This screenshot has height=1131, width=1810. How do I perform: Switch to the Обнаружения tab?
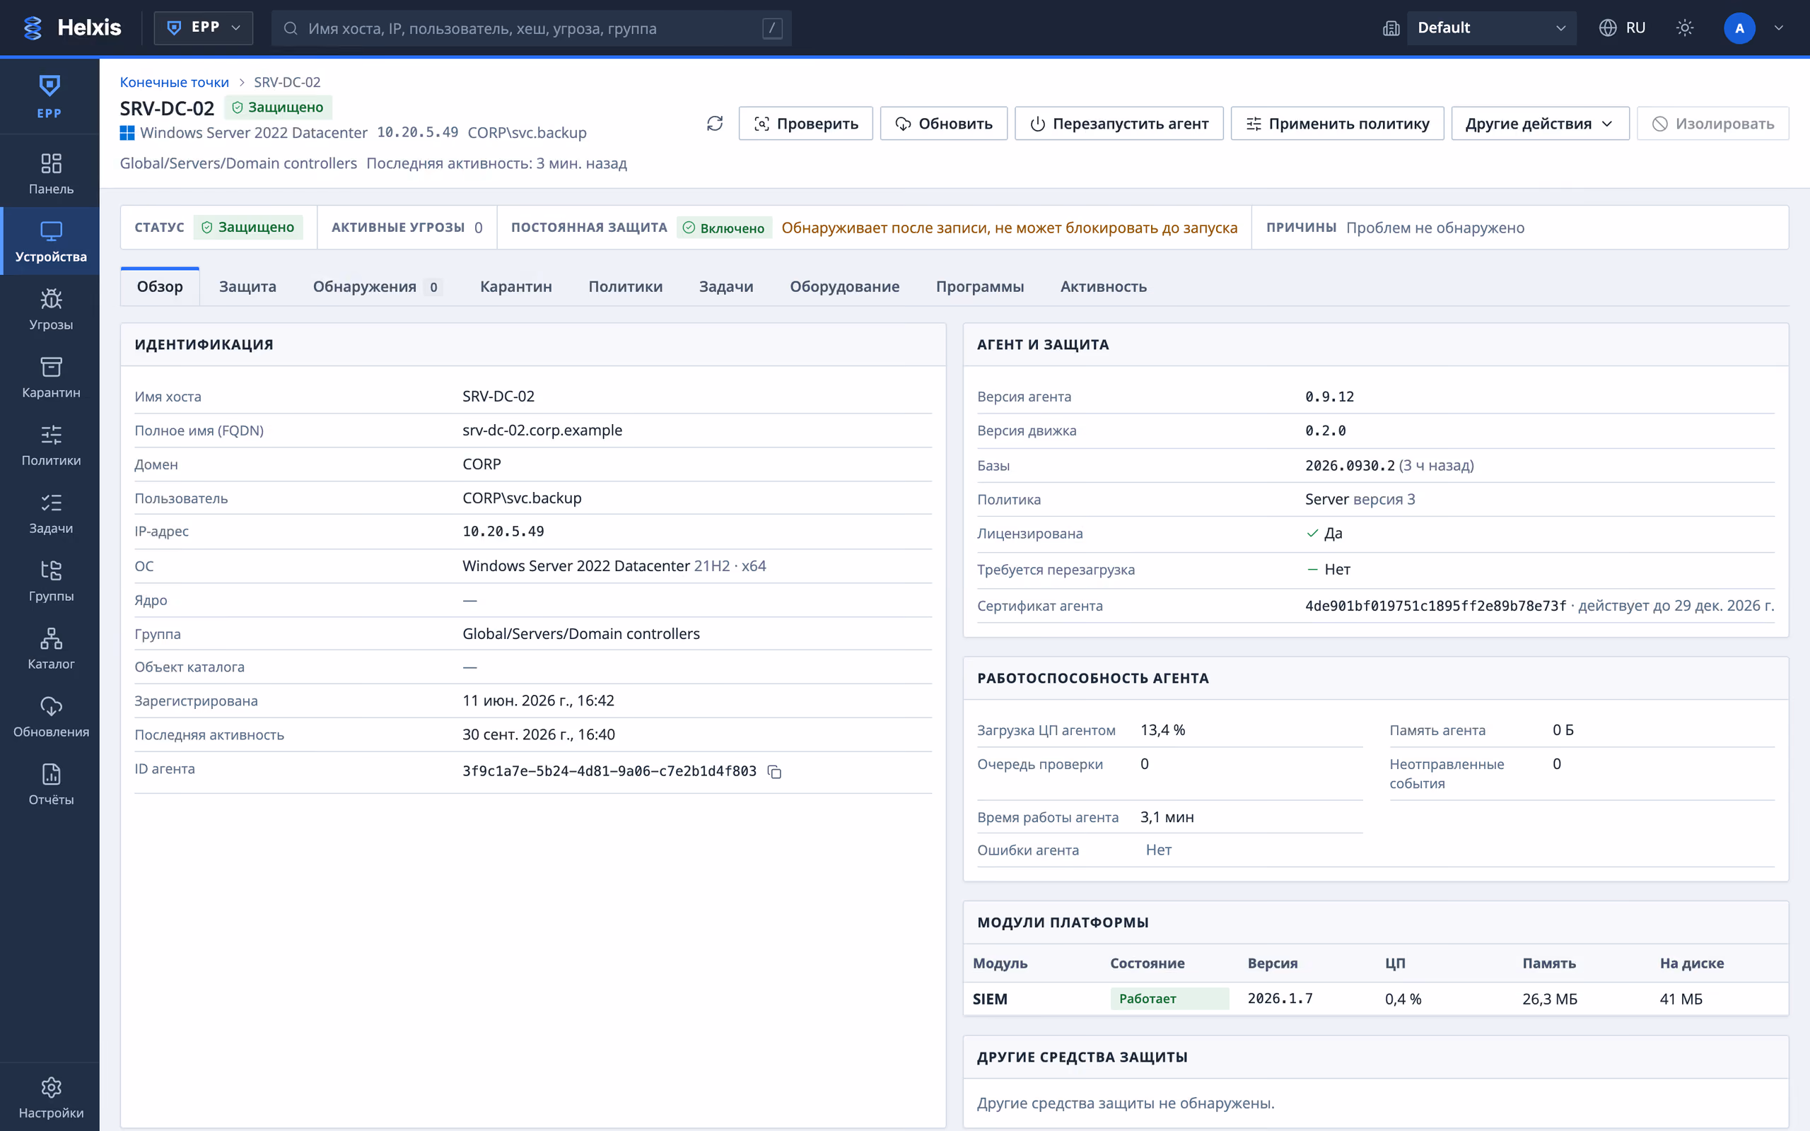[378, 286]
